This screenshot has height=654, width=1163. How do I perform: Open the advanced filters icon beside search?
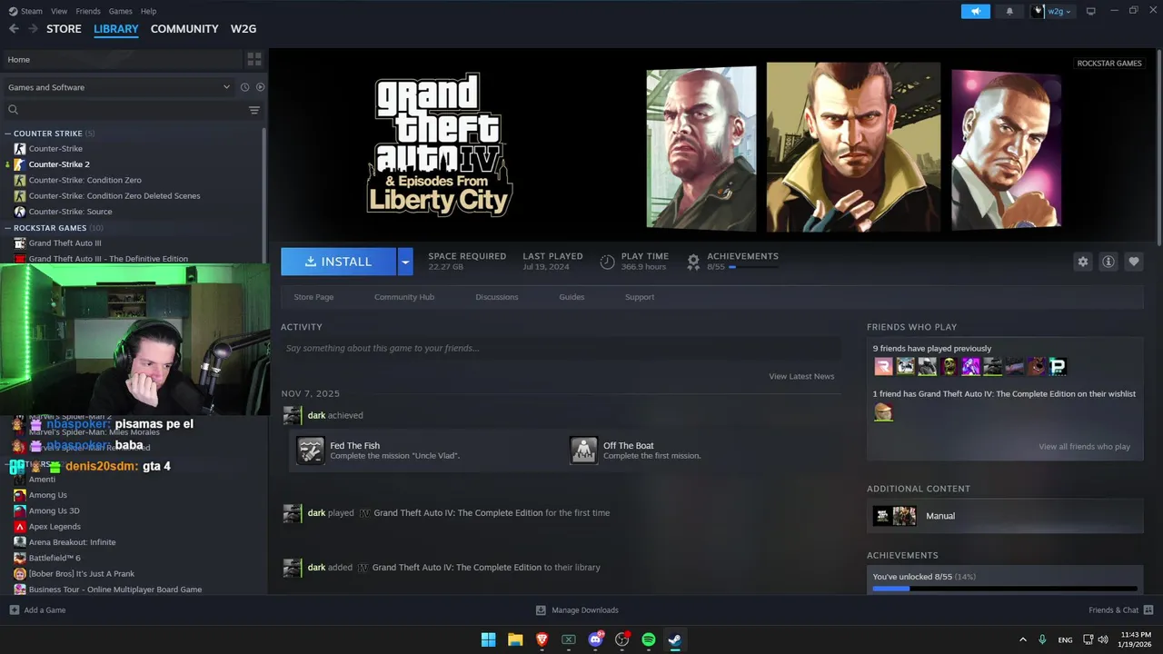[x=254, y=110]
